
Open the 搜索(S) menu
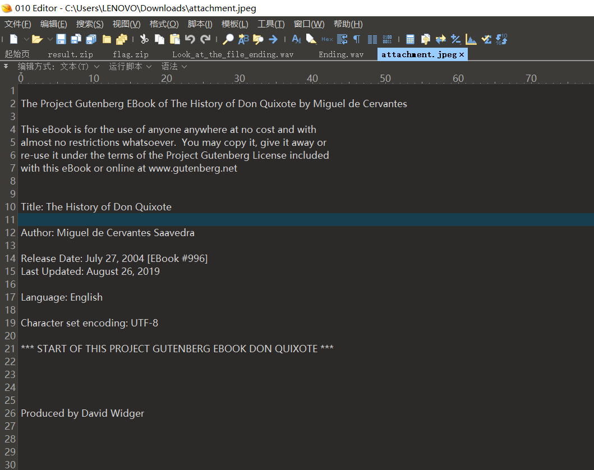click(x=90, y=24)
